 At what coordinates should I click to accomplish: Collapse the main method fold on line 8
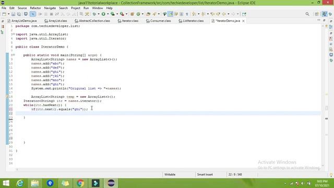(14, 55)
